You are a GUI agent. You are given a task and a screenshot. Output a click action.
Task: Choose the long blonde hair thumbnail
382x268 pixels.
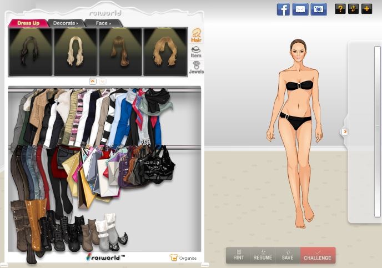click(x=76, y=52)
